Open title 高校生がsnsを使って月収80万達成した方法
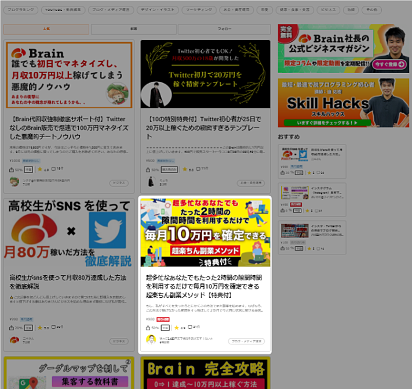The width and height of the screenshot is (412, 389). point(68,282)
